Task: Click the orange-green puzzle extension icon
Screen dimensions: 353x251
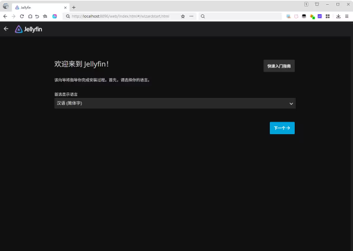Action: point(312,17)
